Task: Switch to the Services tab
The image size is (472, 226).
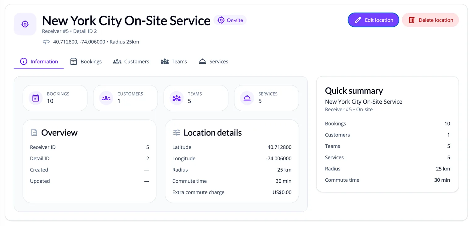Action: pos(213,62)
